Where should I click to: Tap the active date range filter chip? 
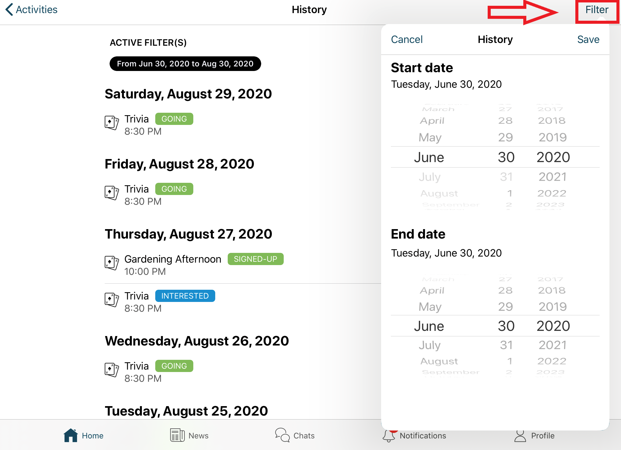tap(185, 64)
